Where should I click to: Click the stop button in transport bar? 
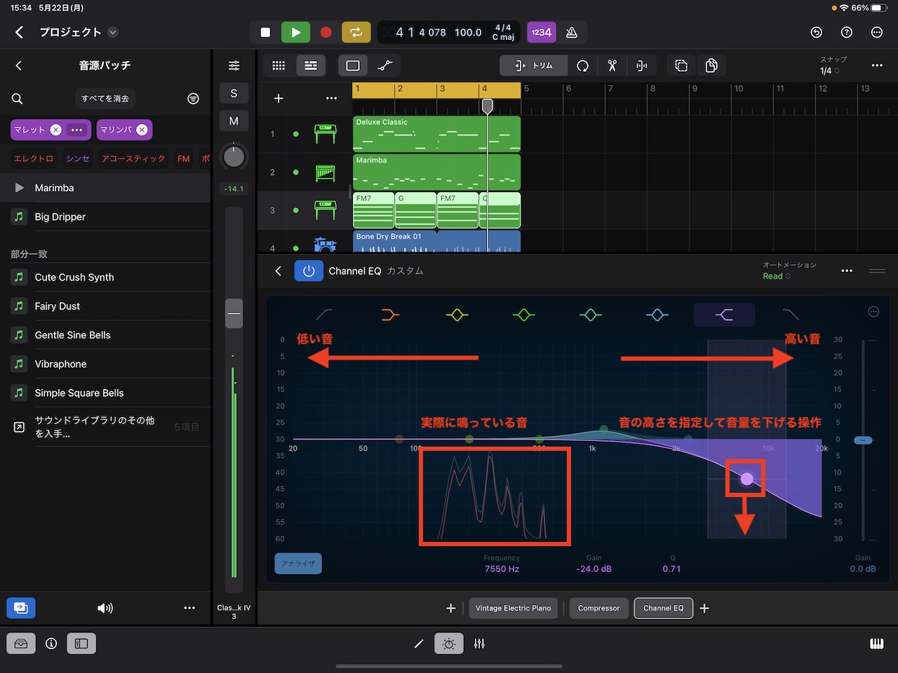[265, 32]
